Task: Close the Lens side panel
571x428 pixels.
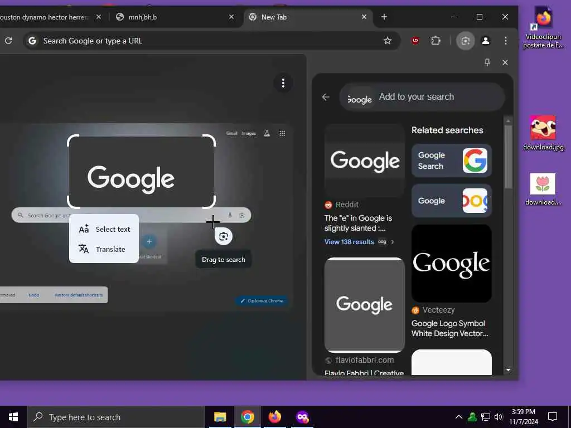Action: pyautogui.click(x=505, y=62)
